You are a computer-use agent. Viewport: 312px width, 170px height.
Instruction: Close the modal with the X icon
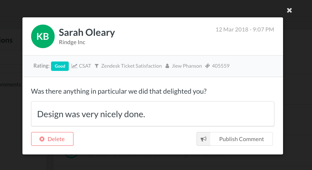click(x=289, y=10)
